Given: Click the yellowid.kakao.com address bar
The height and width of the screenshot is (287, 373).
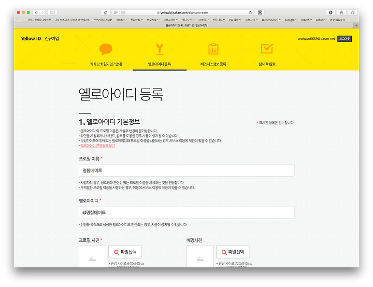Looking at the screenshot, I should pos(182,12).
